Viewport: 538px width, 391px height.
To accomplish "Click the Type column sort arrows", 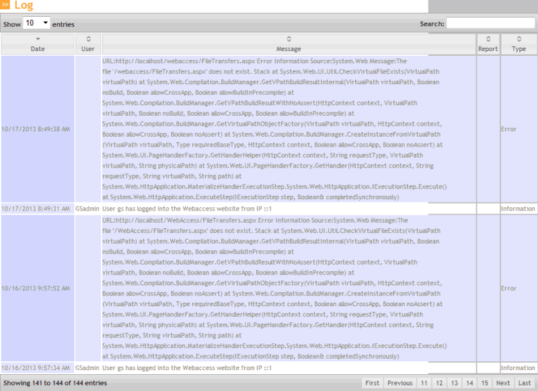I will point(518,39).
